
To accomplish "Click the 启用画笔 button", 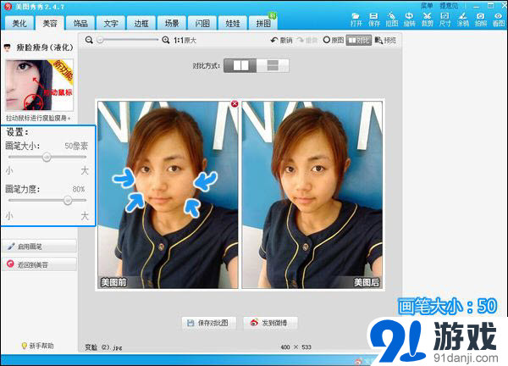I will [40, 247].
